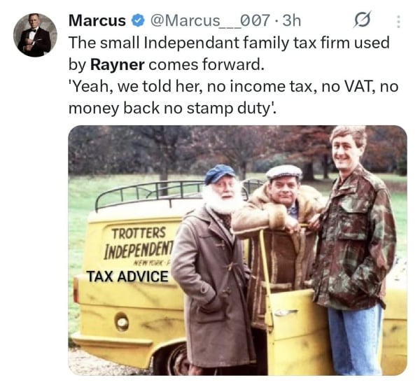Click the 3h timestamp
The height and width of the screenshot is (385, 420).
pos(291,20)
